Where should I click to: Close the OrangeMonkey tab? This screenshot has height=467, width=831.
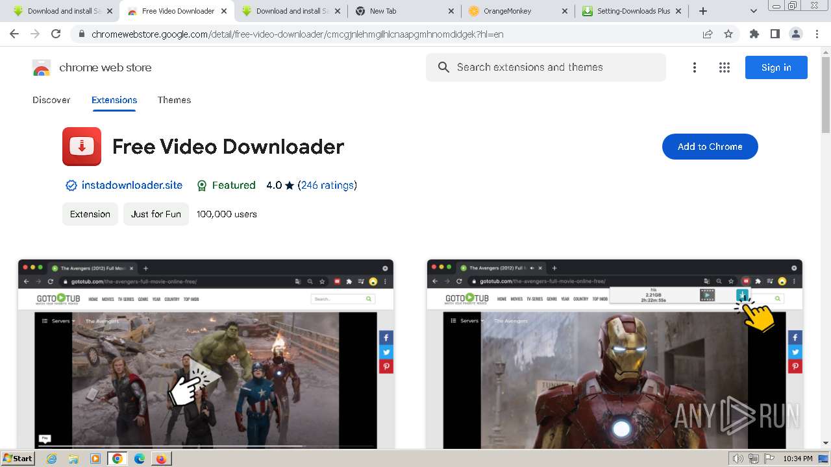564,11
